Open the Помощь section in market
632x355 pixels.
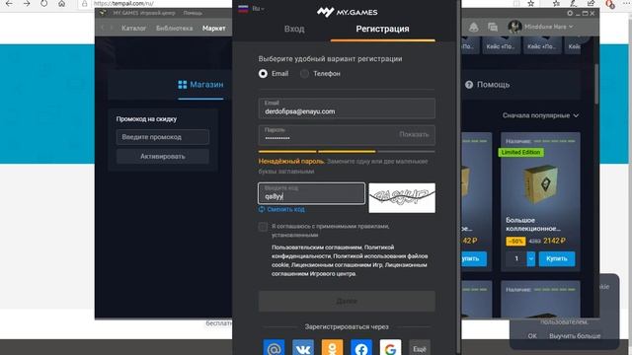tap(487, 85)
